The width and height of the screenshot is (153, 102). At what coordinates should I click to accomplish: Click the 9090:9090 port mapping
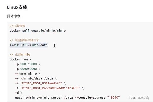click(28, 69)
